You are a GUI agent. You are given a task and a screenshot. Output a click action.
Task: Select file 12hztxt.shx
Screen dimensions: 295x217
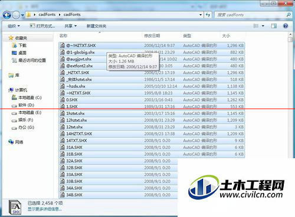152,120
